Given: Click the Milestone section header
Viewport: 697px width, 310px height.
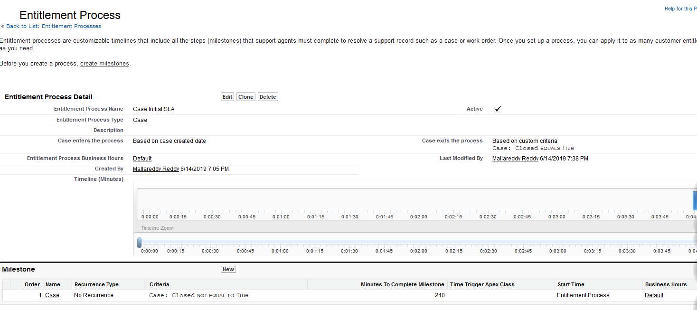Looking at the screenshot, I should click(x=20, y=269).
